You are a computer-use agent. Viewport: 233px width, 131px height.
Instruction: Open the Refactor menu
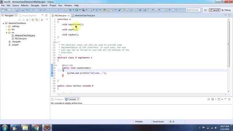pyautogui.click(x=25, y=5)
